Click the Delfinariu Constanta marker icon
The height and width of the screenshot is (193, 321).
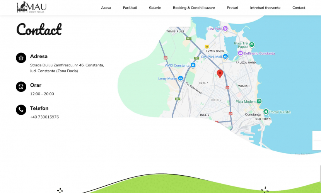240,53
